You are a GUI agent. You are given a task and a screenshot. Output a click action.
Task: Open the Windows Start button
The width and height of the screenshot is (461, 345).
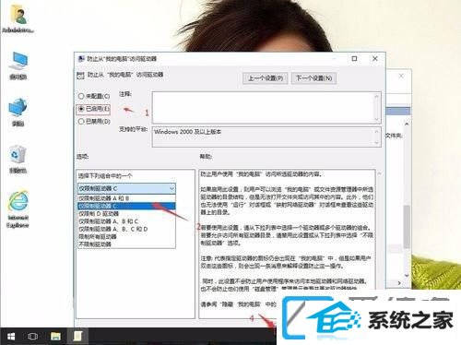pos(11,337)
